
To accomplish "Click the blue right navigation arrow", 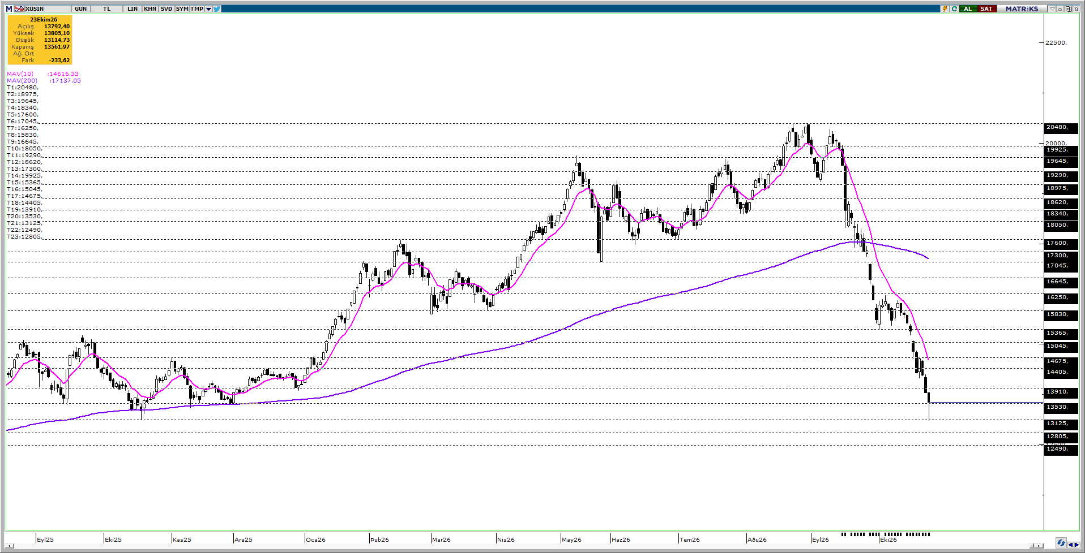I will tap(1077, 545).
